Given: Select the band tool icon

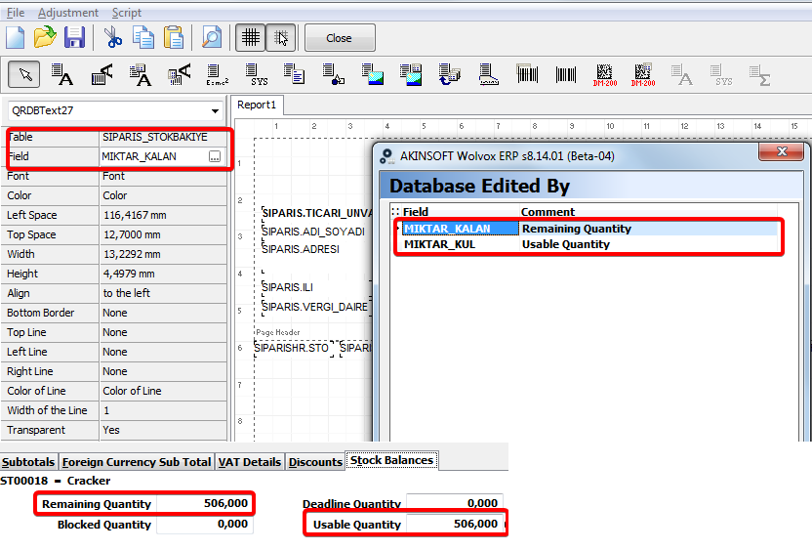Looking at the screenshot, I should click(488, 74).
